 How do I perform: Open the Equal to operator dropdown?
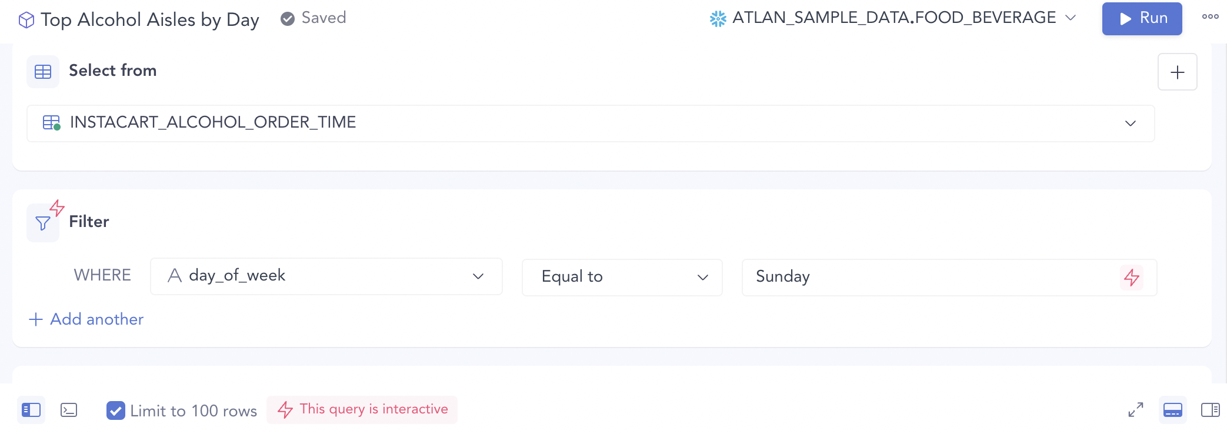click(x=622, y=277)
